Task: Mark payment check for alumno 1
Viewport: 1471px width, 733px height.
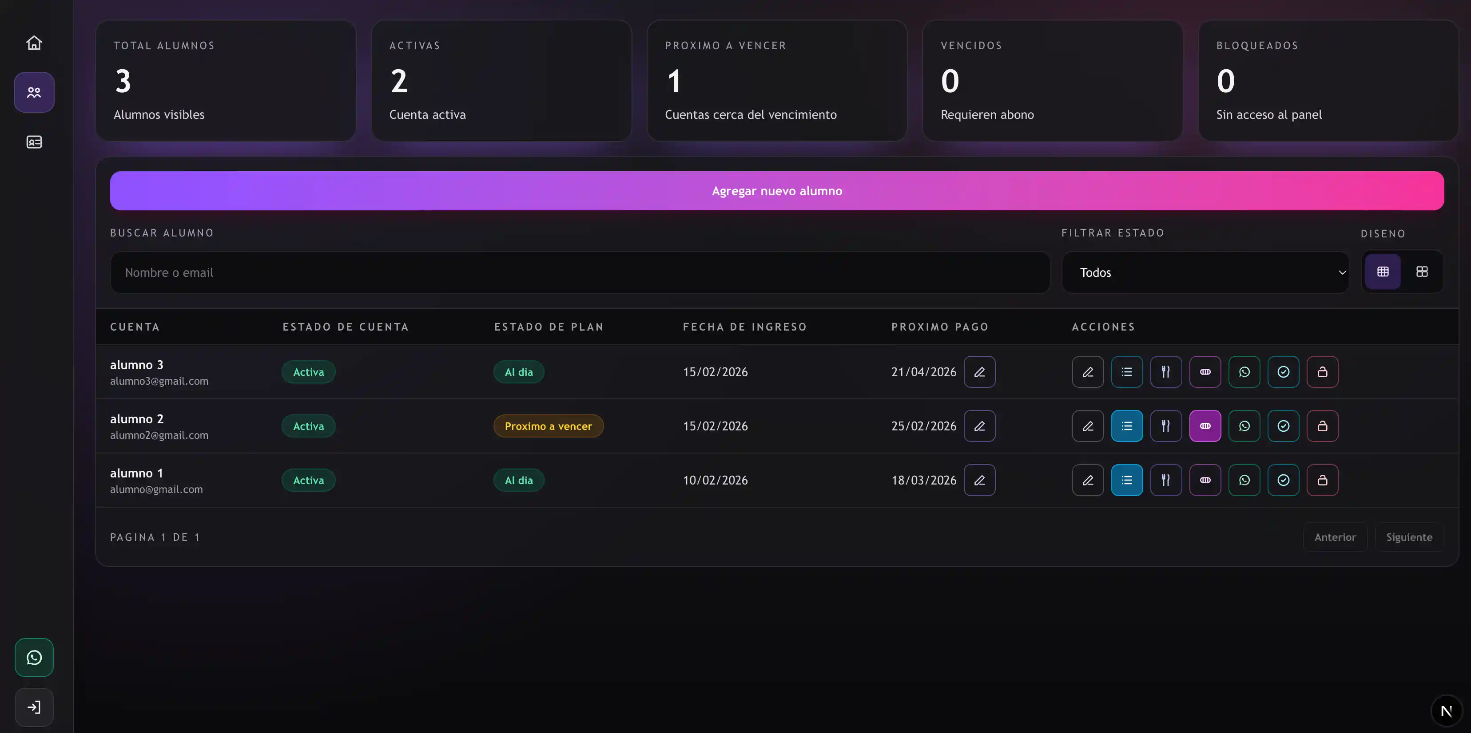Action: (x=1283, y=480)
